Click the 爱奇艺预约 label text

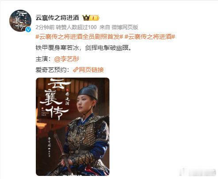pyautogui.click(x=51, y=70)
